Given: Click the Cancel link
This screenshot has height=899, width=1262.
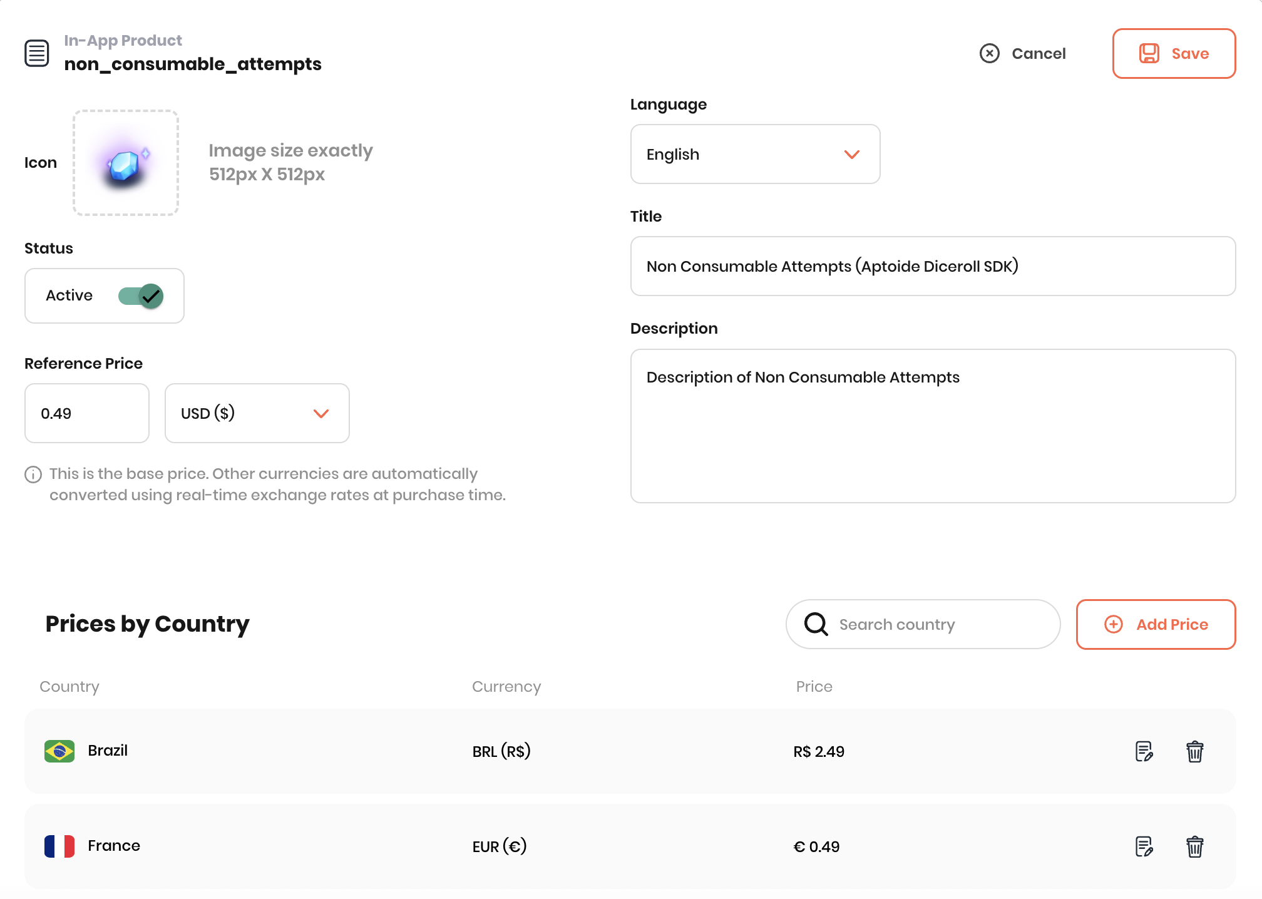Looking at the screenshot, I should coord(1038,54).
